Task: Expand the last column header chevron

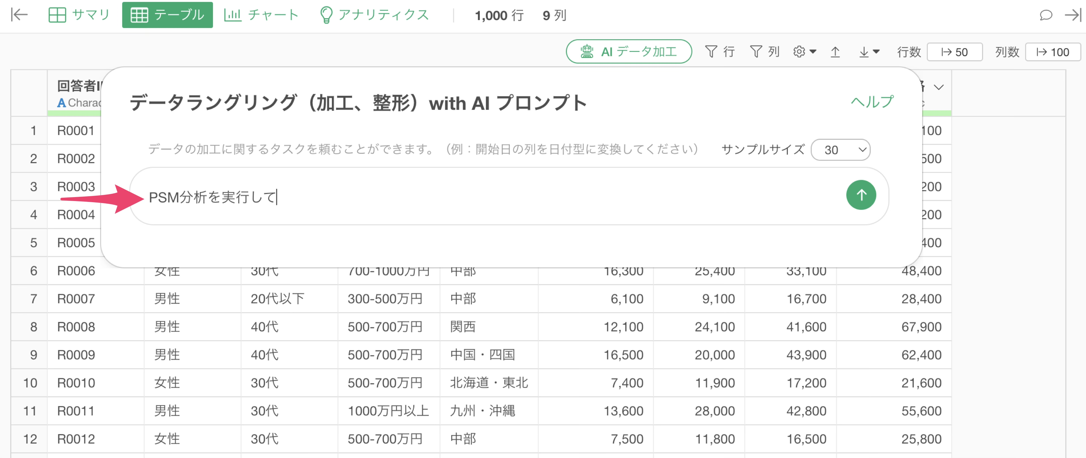Action: [x=938, y=88]
